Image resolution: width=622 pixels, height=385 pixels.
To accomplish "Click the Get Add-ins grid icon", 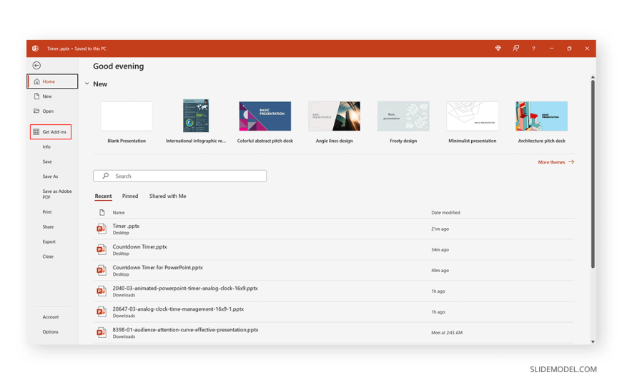I will point(36,131).
